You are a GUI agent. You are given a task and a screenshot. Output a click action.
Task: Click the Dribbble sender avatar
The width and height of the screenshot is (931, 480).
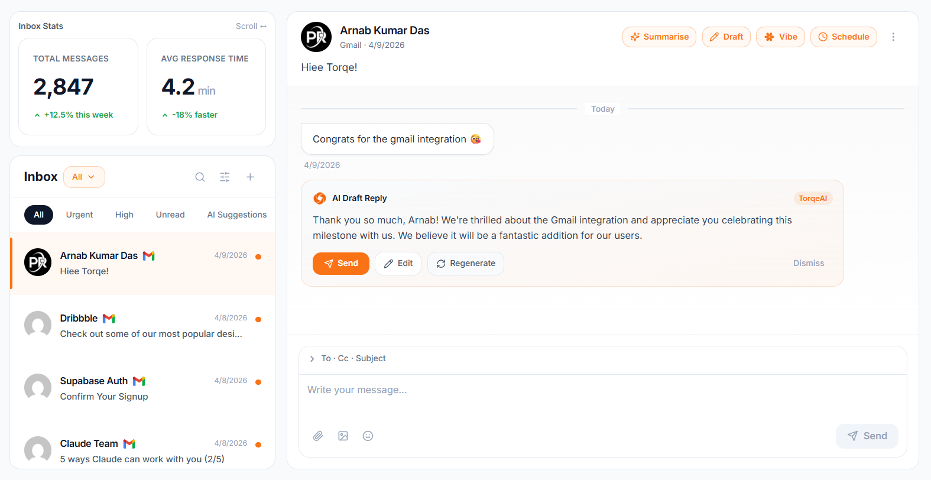pyautogui.click(x=38, y=325)
